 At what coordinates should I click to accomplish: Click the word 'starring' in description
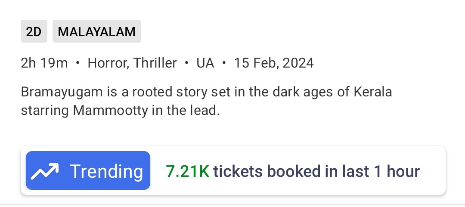[45, 110]
